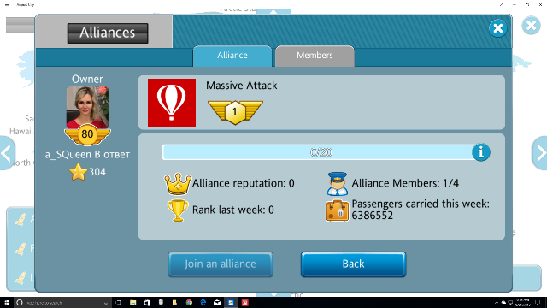
Task: Click the gold crown reputation icon
Action: point(178,183)
